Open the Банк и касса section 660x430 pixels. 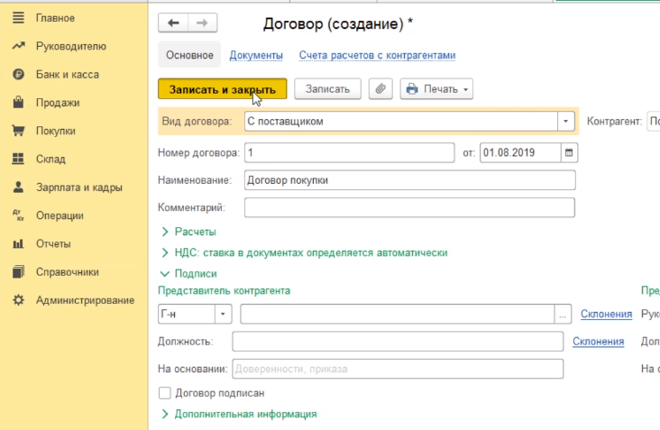click(x=67, y=75)
